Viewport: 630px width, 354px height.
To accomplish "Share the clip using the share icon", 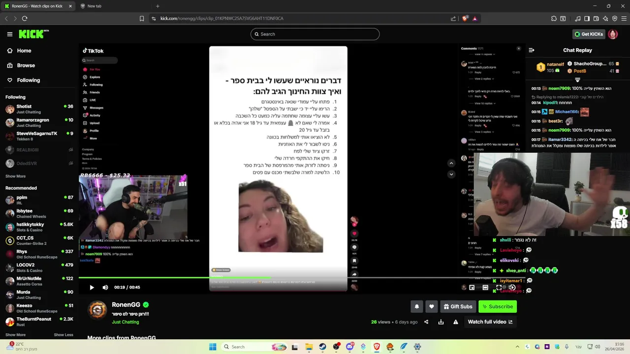I will (426, 322).
